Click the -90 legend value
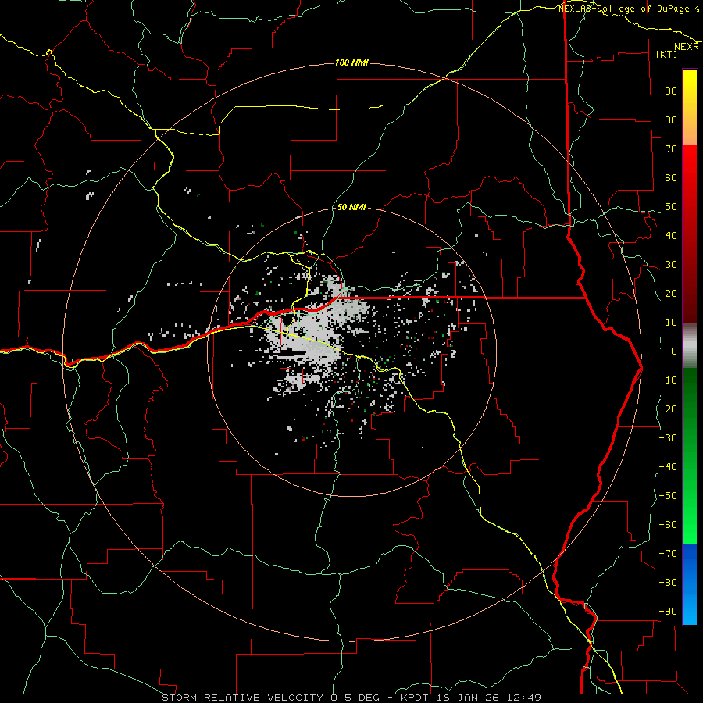Image resolution: width=703 pixels, height=703 pixels. 668,612
